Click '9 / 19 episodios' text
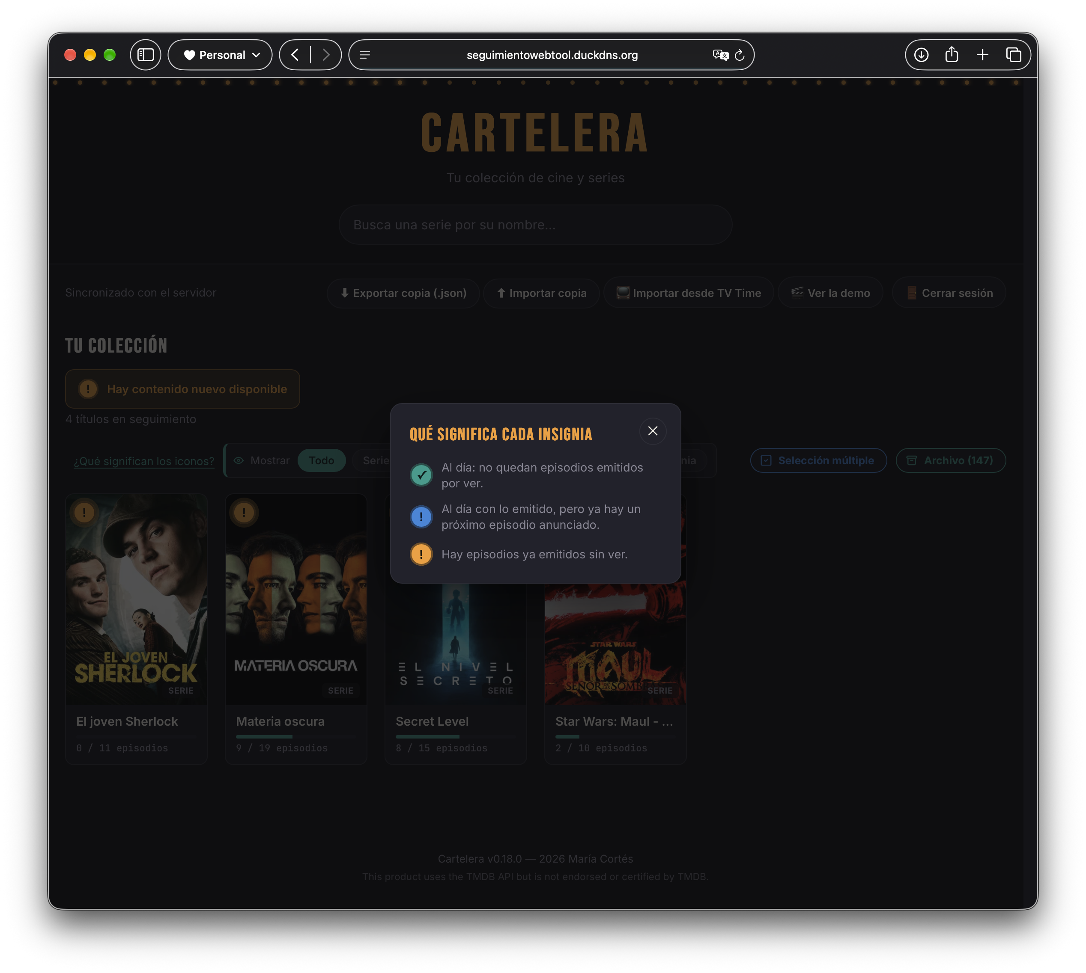The height and width of the screenshot is (973, 1086). coord(282,748)
